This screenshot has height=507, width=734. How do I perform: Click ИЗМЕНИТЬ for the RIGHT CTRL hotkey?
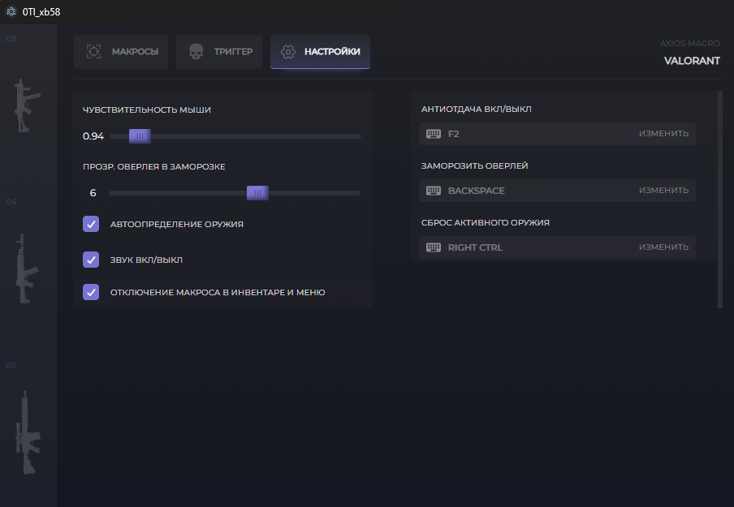tap(663, 247)
